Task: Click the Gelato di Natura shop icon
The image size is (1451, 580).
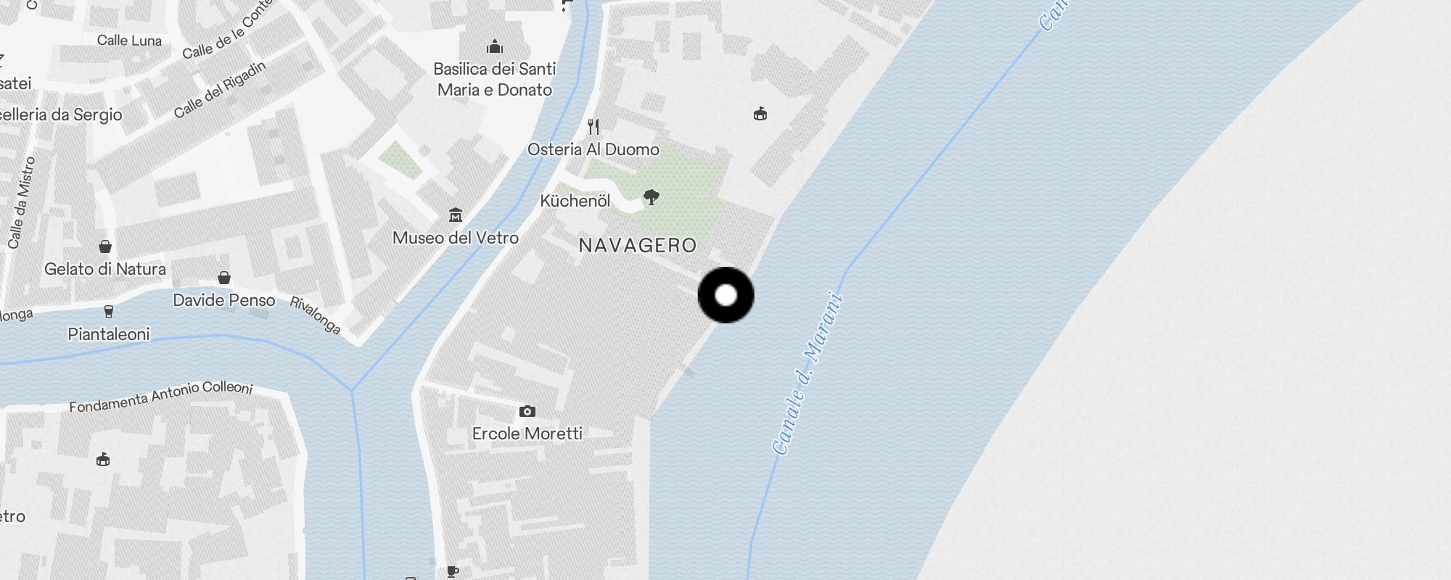Action: point(105,246)
